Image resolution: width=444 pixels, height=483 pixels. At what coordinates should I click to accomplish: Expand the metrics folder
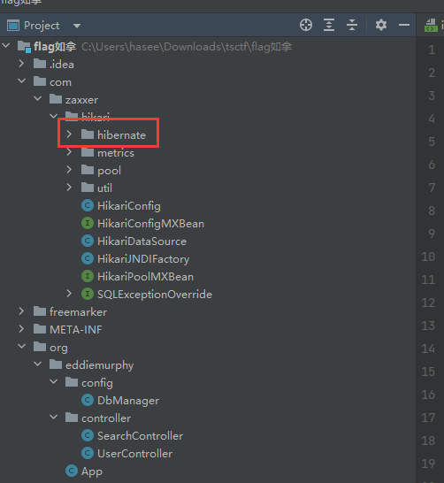pos(69,152)
